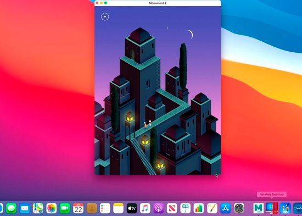The image size is (302, 216).
Task: Open the App Store in the dock
Action: pos(225,208)
